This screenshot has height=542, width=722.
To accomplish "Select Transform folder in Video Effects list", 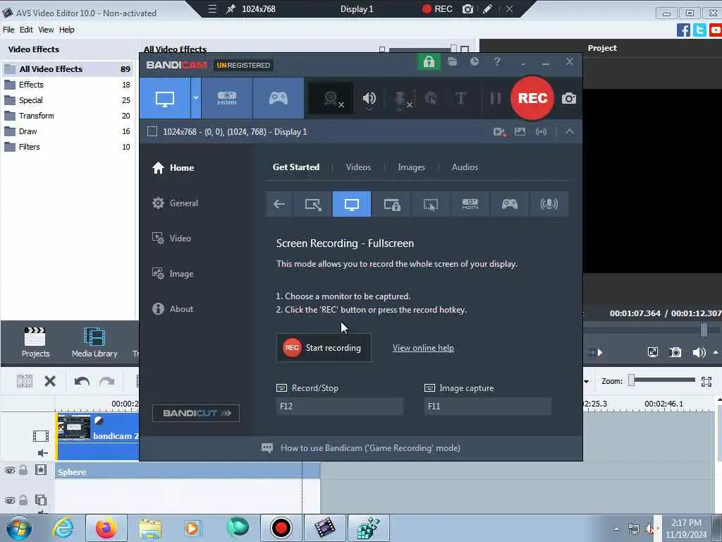I will [67, 116].
